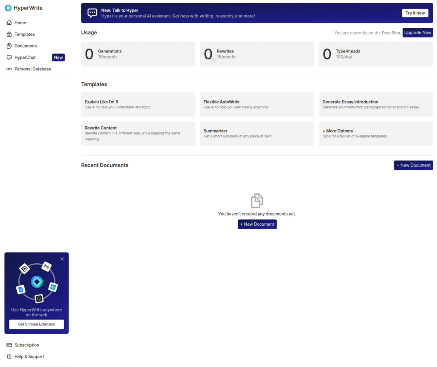Image resolution: width=437 pixels, height=367 pixels.
Task: Click the bottom dark app icon in promo circle
Action: coord(39,299)
